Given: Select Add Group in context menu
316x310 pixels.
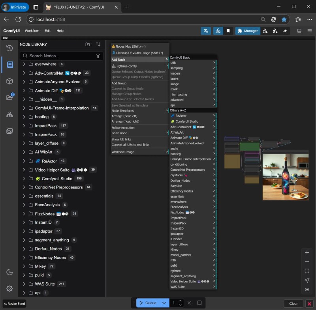Looking at the screenshot, I should pyautogui.click(x=140, y=83).
